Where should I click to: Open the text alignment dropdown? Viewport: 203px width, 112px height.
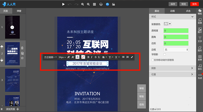104,57
